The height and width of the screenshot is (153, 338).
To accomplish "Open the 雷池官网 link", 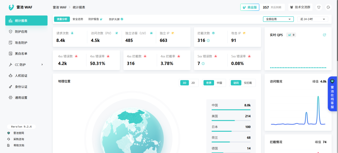I will click(18, 133).
